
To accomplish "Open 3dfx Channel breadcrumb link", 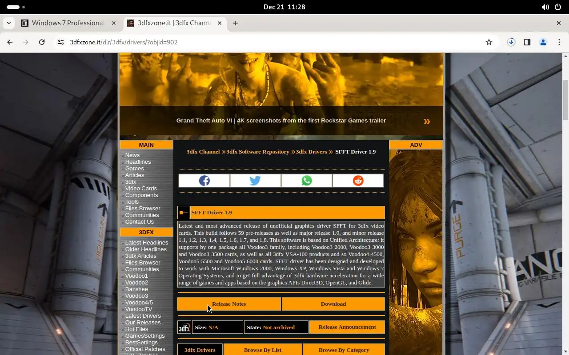I will (x=203, y=152).
